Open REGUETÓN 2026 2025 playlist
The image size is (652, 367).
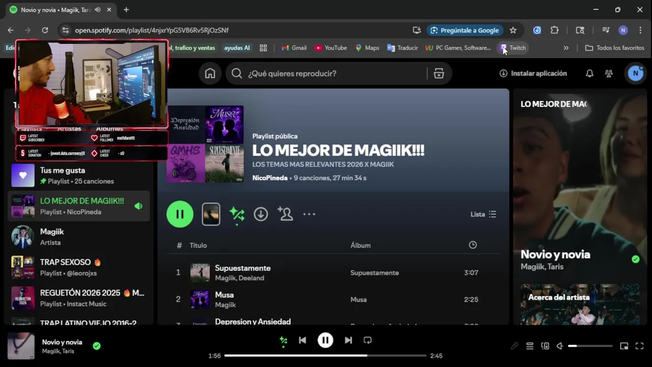[x=79, y=298]
